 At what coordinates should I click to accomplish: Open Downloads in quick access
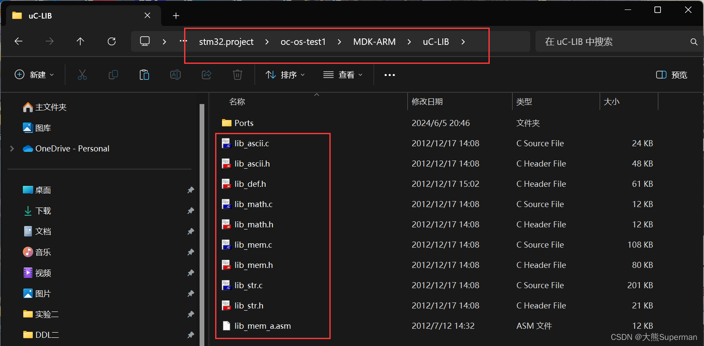37,211
